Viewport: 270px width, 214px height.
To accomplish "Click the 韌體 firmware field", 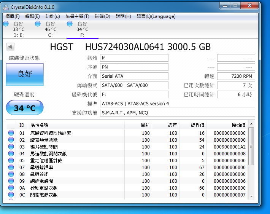I will (134, 58).
